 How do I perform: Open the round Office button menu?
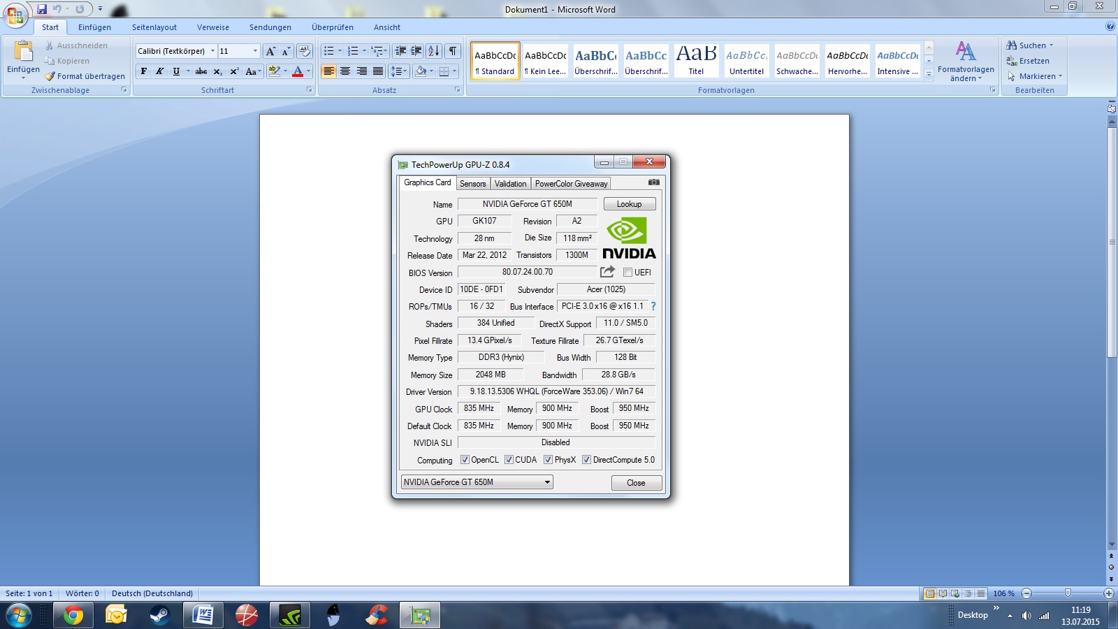(15, 15)
